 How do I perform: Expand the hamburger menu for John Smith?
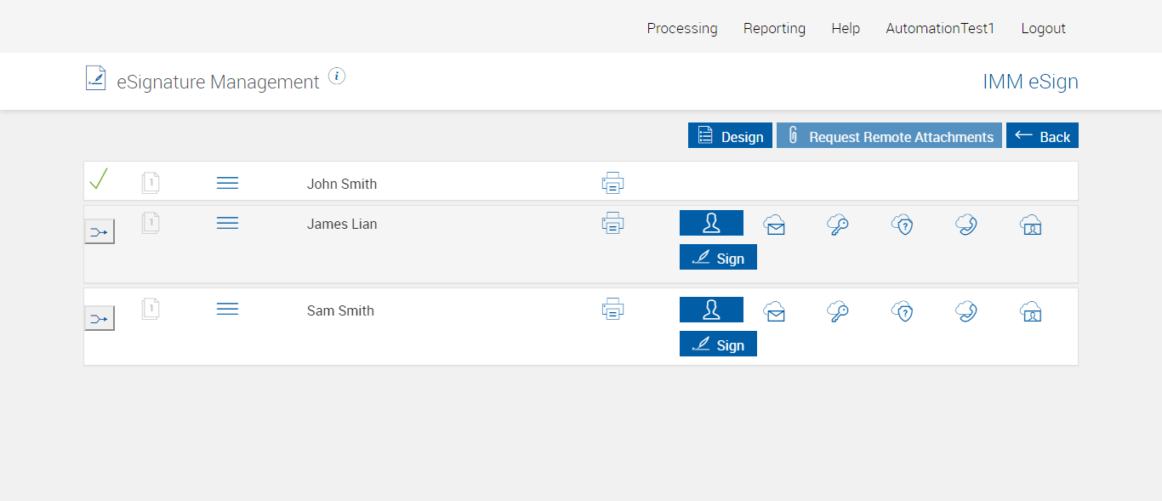[x=227, y=183]
